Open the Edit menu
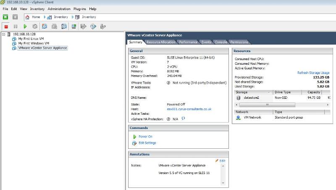 [14, 9]
